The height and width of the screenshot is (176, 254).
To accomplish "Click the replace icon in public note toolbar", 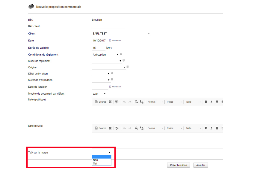I will click(x=142, y=102).
